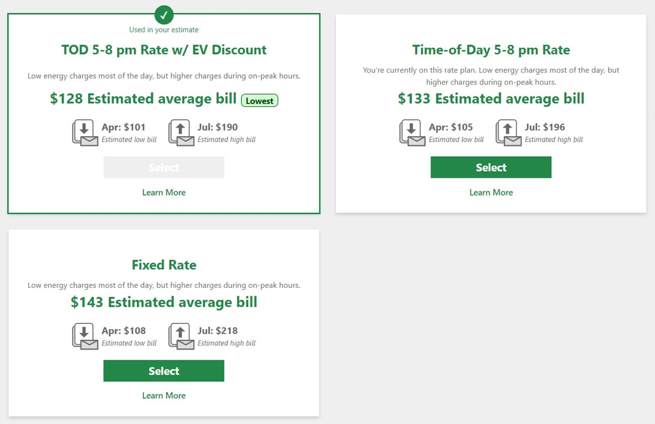Click the $143 Estimated average bill text

coord(164,302)
